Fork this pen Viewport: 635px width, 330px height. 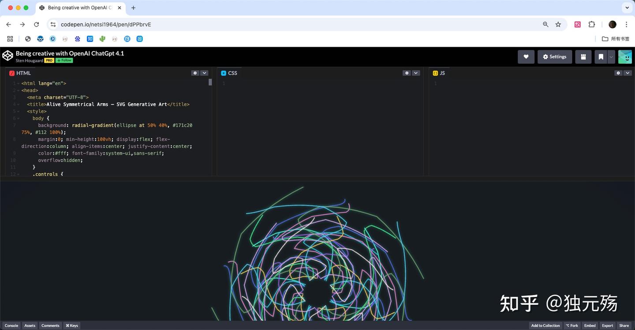(572, 326)
